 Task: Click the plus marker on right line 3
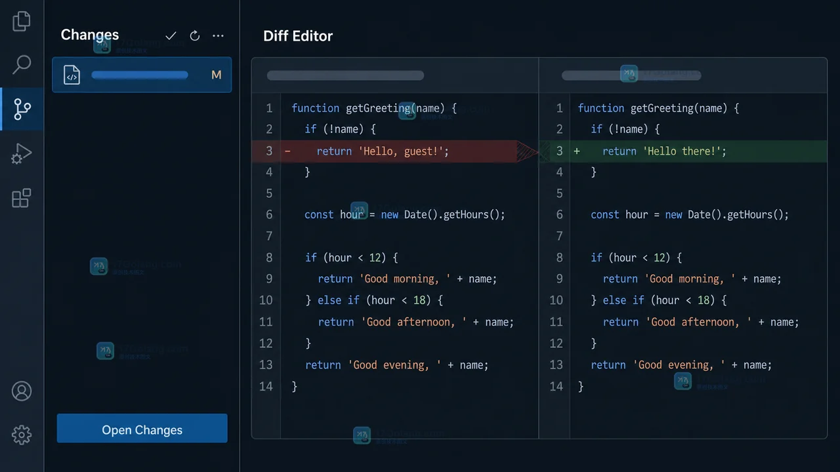577,151
